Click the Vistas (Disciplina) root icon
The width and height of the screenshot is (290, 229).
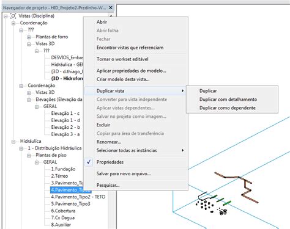click(x=13, y=16)
